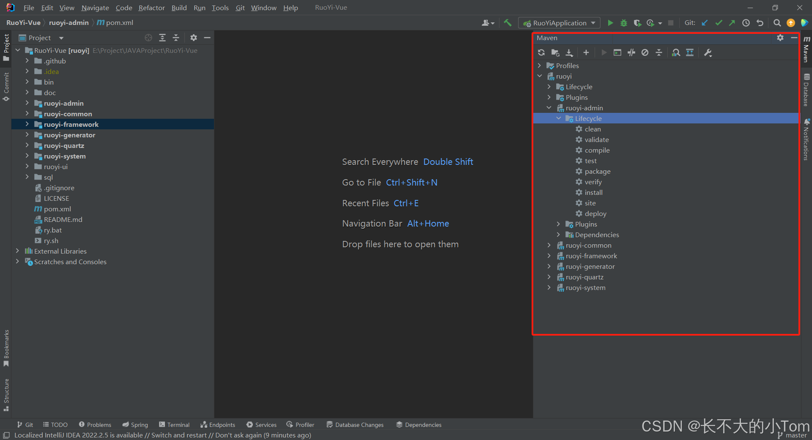Open RuoYiApplication run configuration dropdown
Image resolution: width=812 pixels, height=440 pixels.
click(559, 23)
